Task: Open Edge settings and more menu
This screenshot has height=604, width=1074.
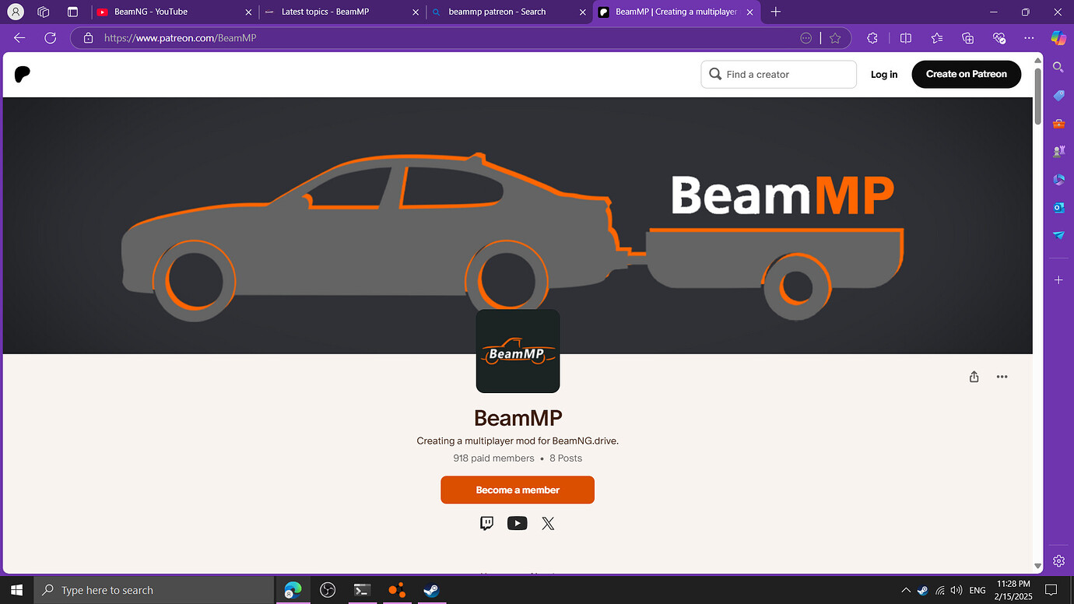Action: 1030,38
